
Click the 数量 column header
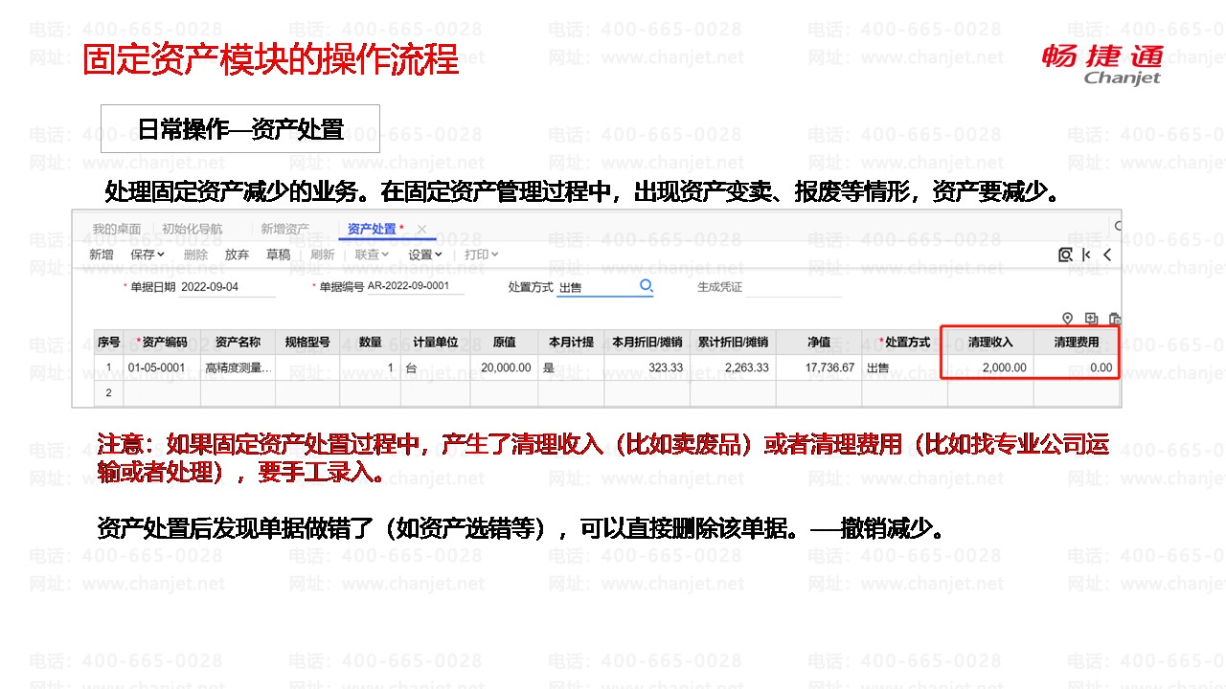(371, 342)
